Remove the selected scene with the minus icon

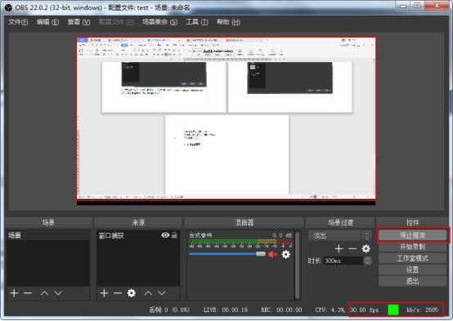[28, 293]
